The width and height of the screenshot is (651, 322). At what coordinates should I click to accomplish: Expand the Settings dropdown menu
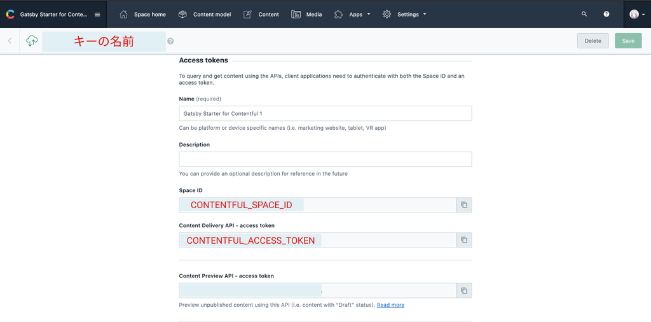pyautogui.click(x=405, y=14)
